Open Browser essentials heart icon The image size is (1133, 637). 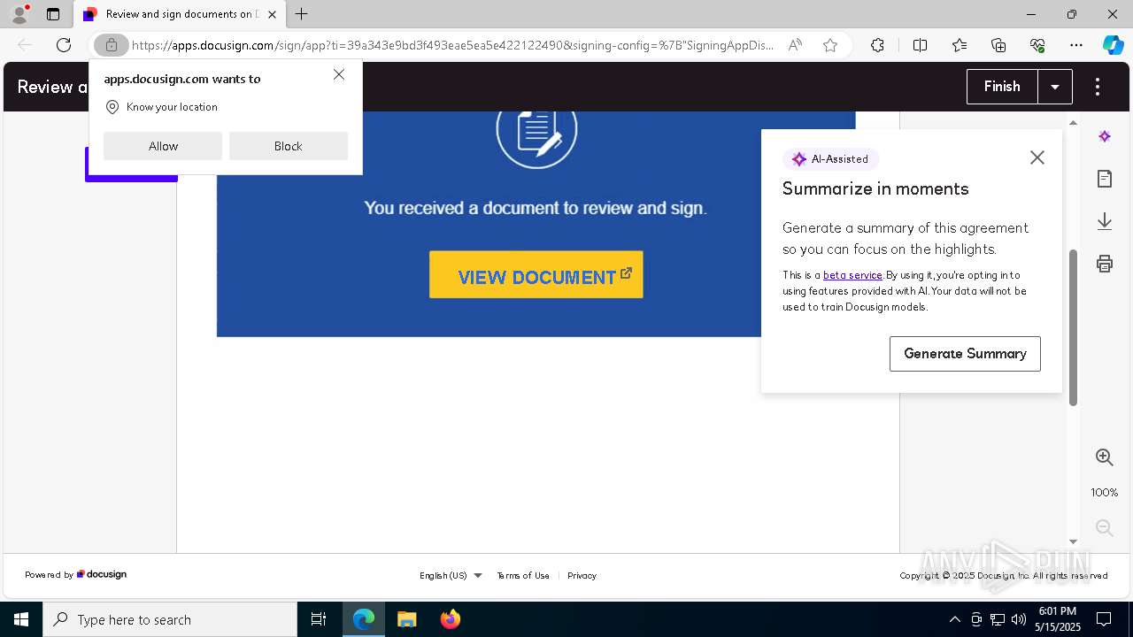[x=1037, y=45]
